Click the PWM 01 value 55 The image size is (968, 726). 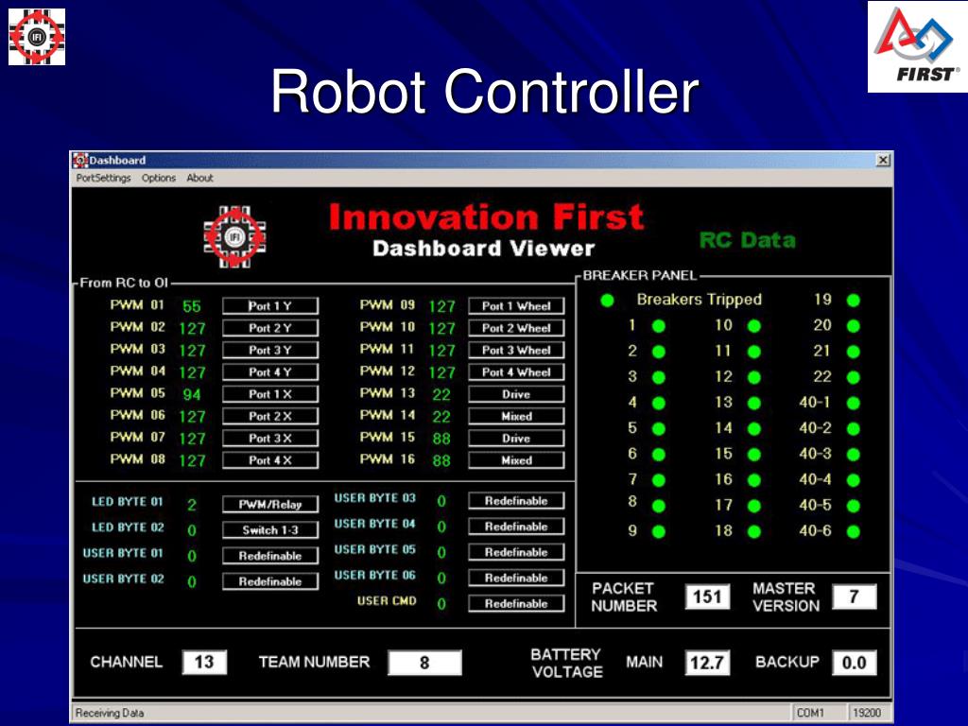click(192, 306)
